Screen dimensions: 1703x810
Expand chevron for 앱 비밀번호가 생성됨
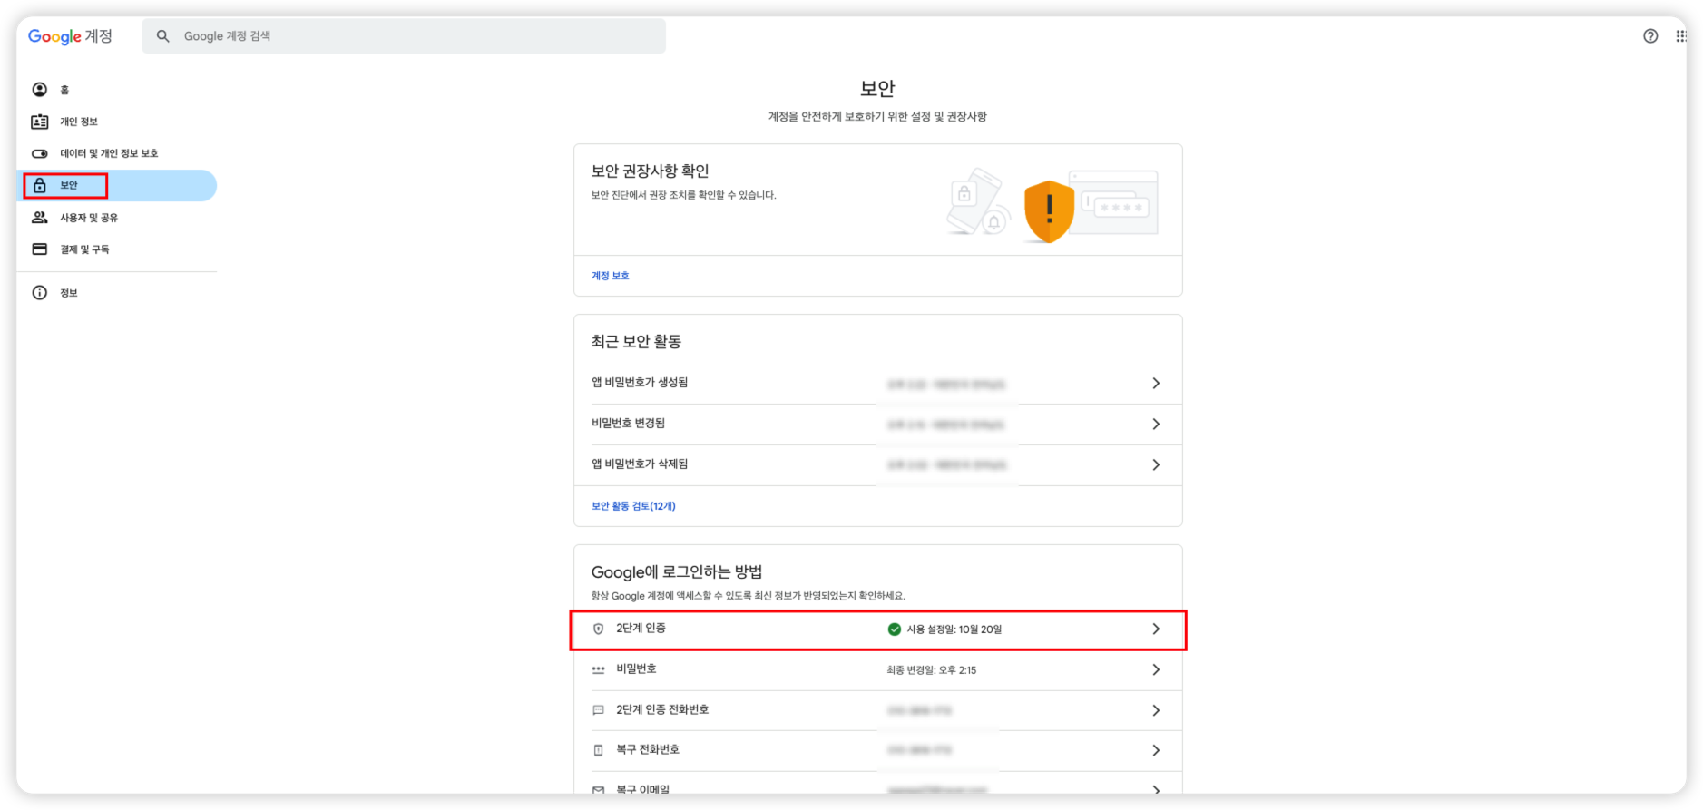click(1156, 384)
